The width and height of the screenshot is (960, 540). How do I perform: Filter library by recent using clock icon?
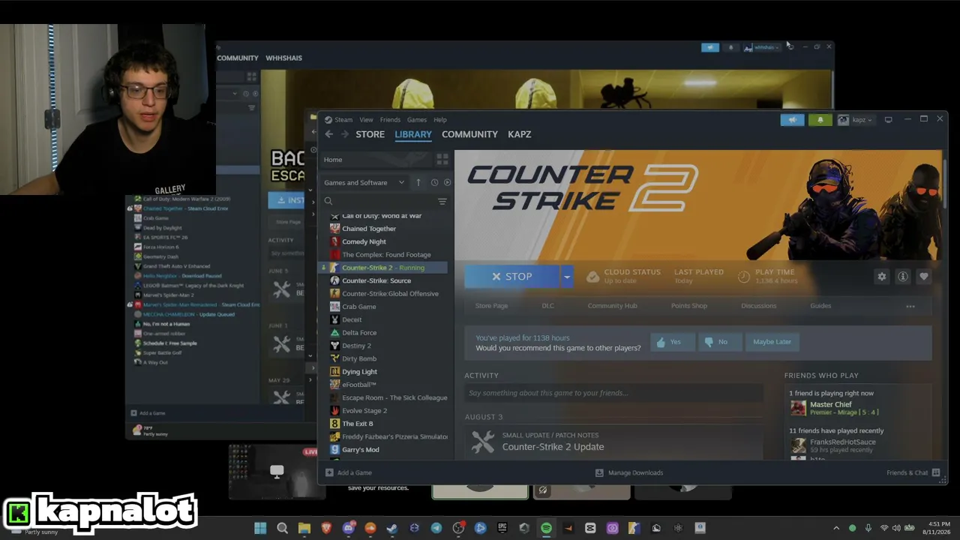[x=434, y=182]
